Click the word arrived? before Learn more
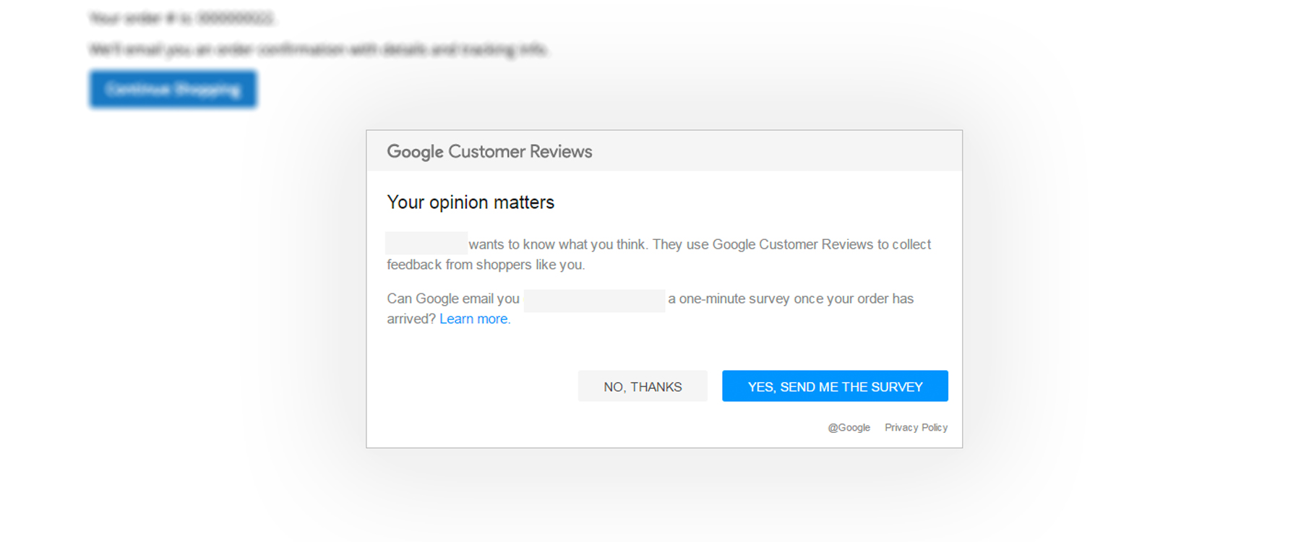The width and height of the screenshot is (1301, 542). coord(411,319)
